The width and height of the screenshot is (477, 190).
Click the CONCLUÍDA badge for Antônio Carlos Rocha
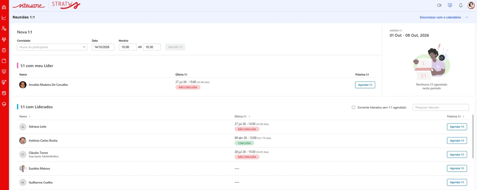244,143
